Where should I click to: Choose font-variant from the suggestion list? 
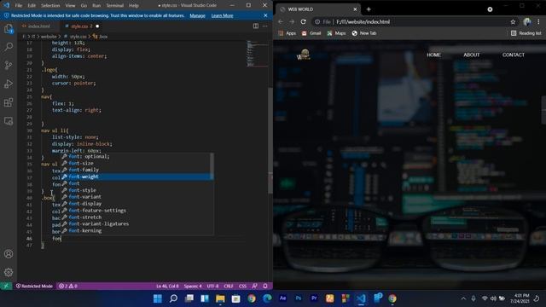136,197
